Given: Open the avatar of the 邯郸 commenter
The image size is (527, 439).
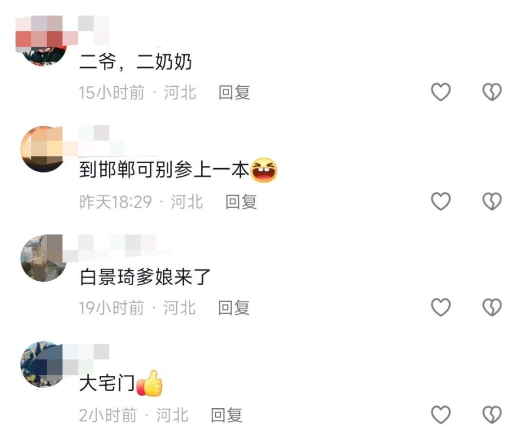Looking at the screenshot, I should [x=43, y=149].
